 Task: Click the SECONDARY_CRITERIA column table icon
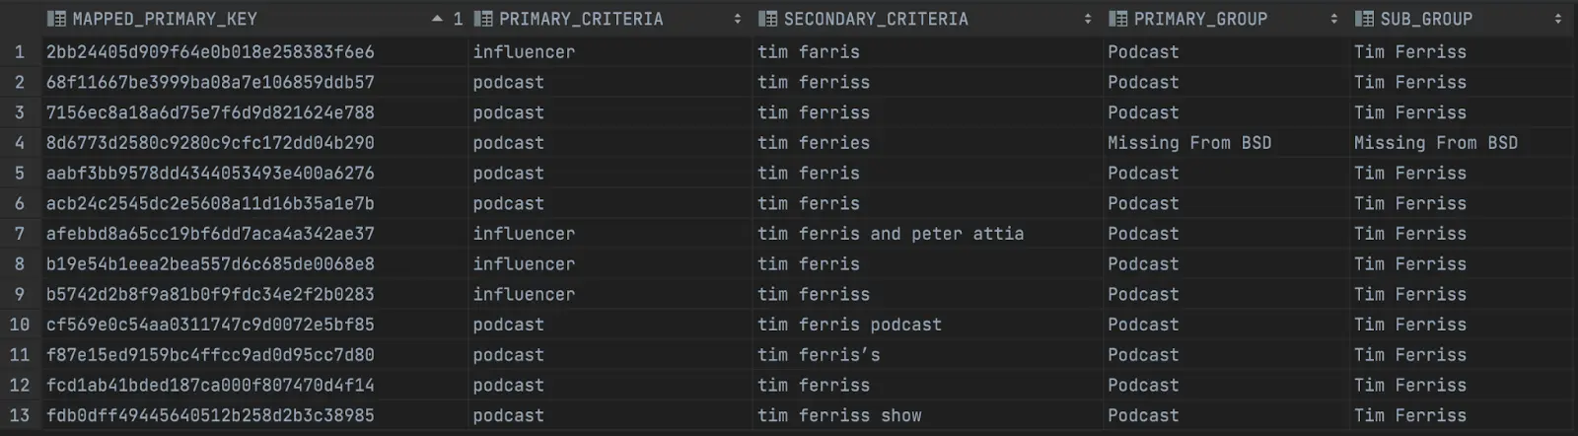[x=768, y=19]
